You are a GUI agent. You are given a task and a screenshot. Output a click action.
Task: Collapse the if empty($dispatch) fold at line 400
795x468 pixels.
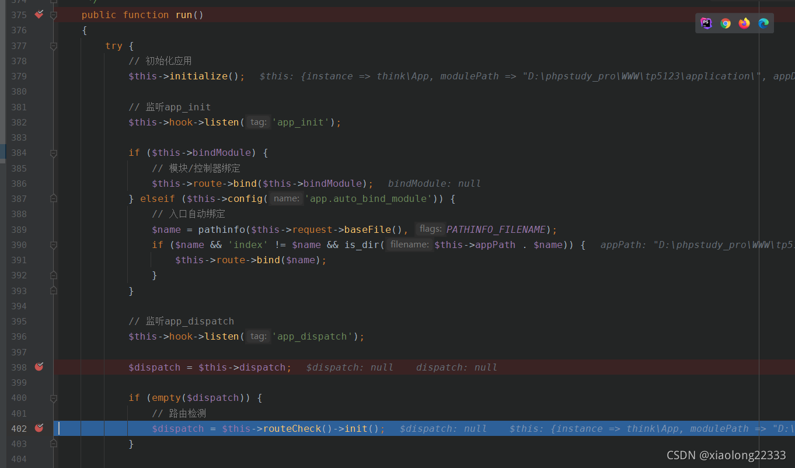point(54,398)
